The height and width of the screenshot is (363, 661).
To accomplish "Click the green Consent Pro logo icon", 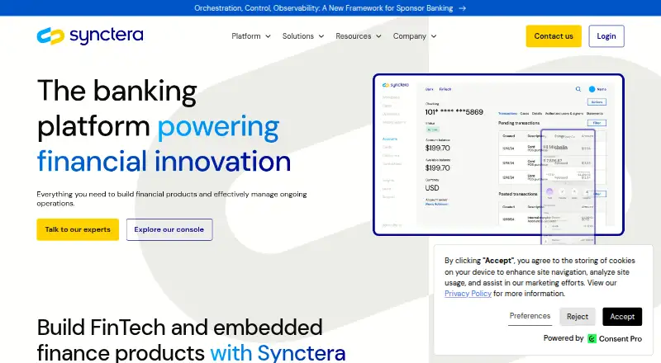I will coord(592,338).
